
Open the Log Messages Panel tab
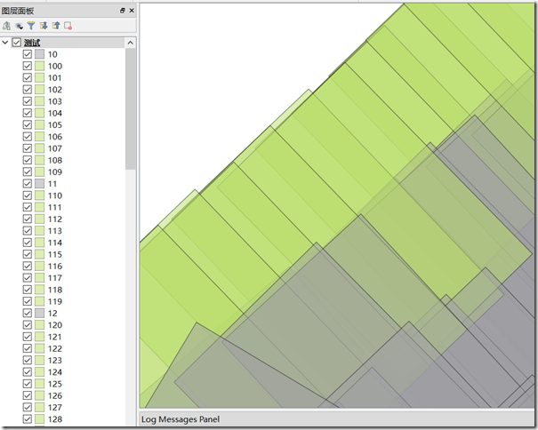pyautogui.click(x=181, y=419)
